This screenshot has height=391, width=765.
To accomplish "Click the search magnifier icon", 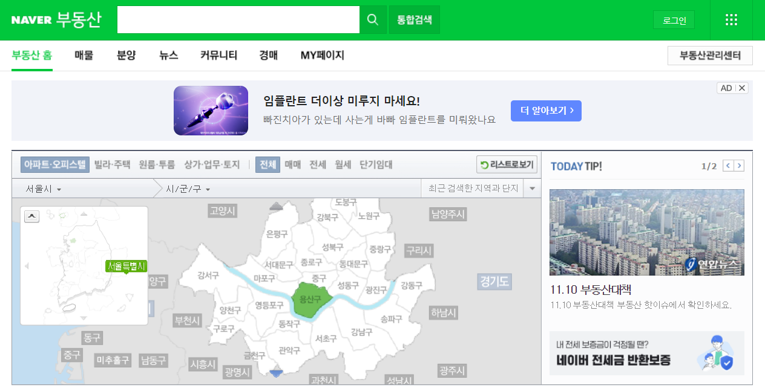I will click(x=372, y=19).
